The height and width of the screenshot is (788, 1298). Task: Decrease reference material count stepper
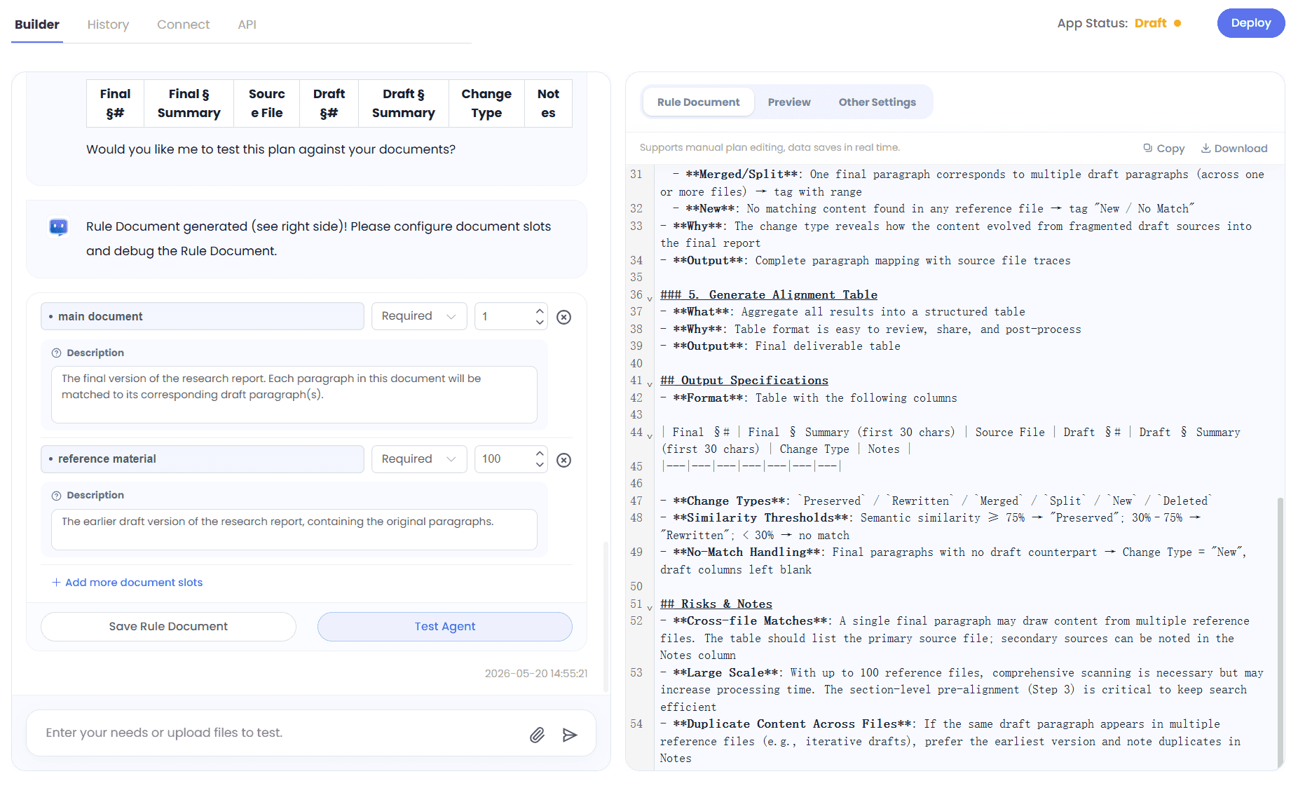[540, 465]
